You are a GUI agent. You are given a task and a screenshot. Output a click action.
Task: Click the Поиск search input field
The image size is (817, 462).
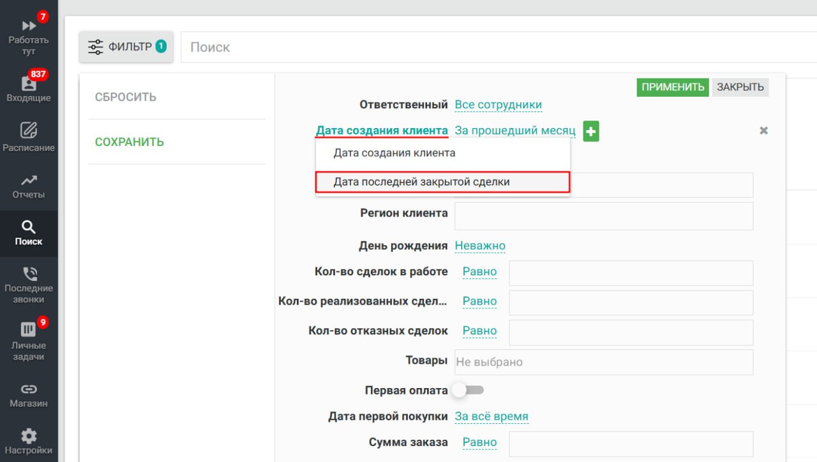[498, 47]
